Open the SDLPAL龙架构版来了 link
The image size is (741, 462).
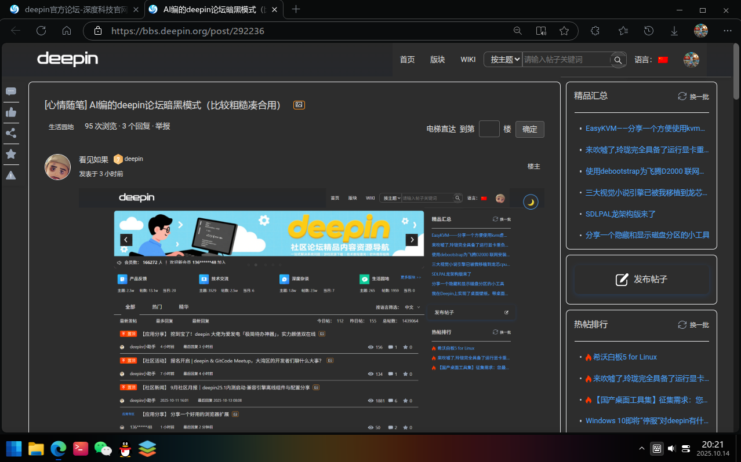[x=620, y=214]
